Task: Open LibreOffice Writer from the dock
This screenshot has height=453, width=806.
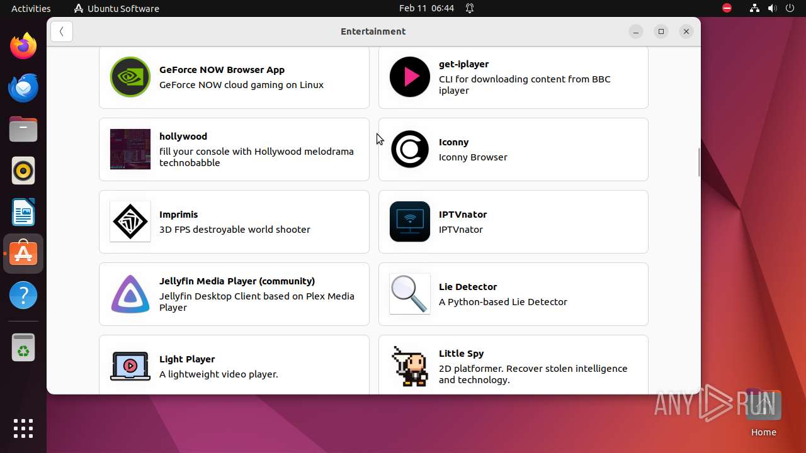Action: [x=23, y=212]
